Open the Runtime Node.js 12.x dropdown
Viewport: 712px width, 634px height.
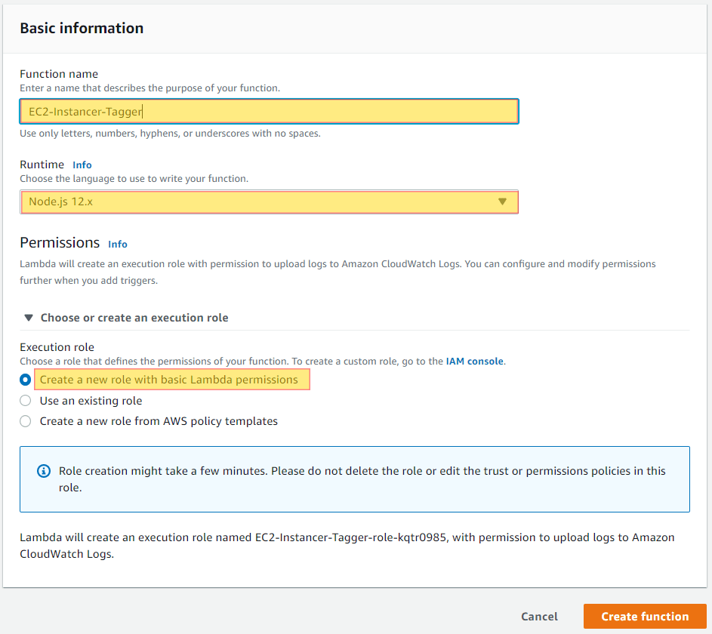pyautogui.click(x=269, y=202)
